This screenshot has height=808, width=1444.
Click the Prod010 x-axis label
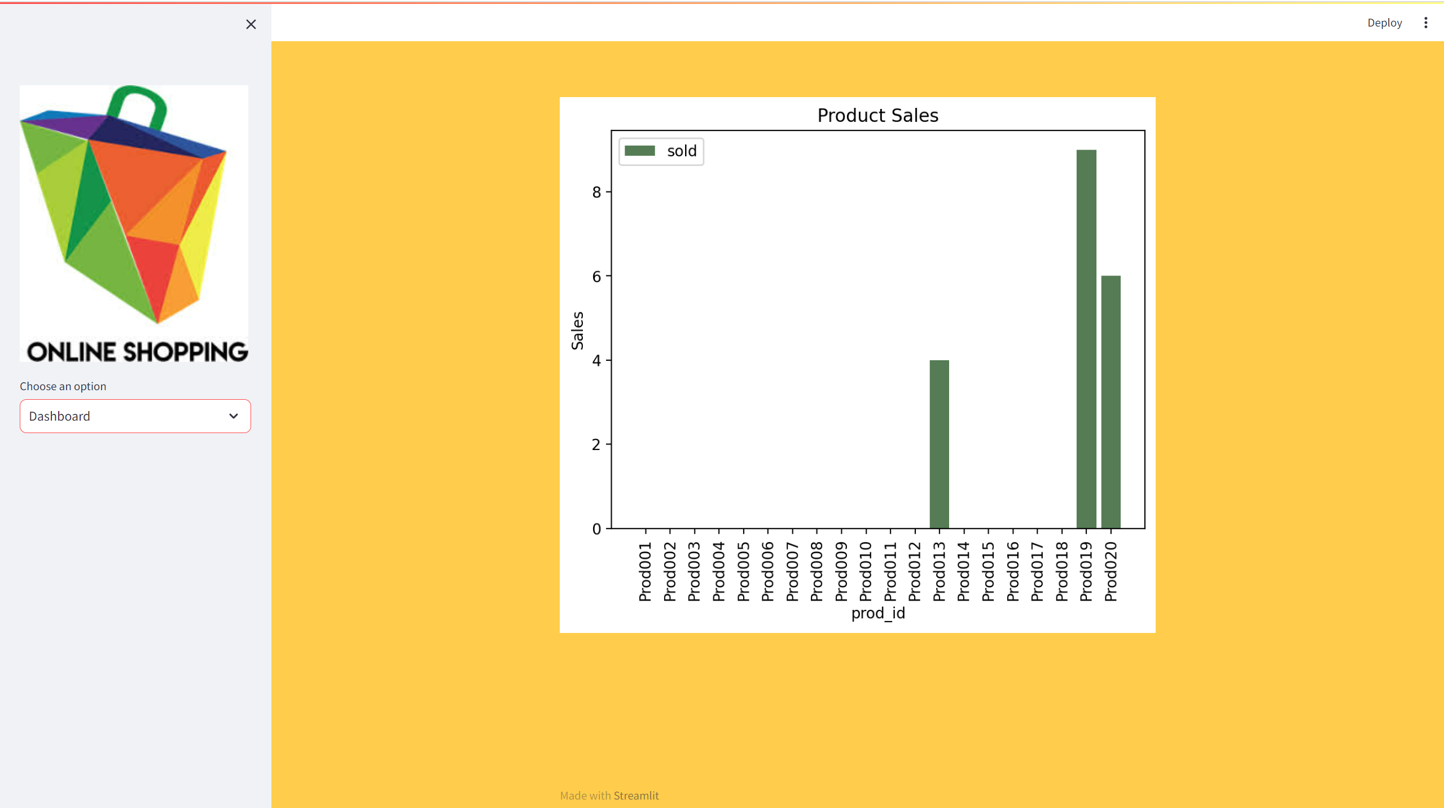point(866,571)
